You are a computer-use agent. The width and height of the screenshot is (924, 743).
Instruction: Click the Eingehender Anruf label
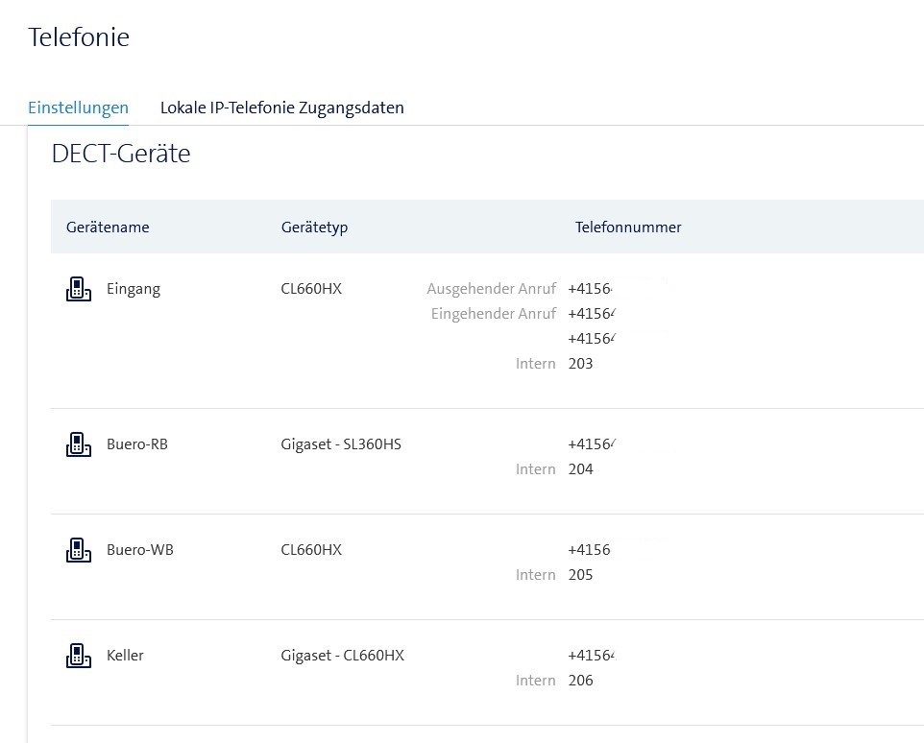point(494,314)
